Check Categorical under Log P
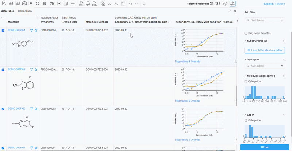Viewport: 292px width, 151px height. coord(246,120)
